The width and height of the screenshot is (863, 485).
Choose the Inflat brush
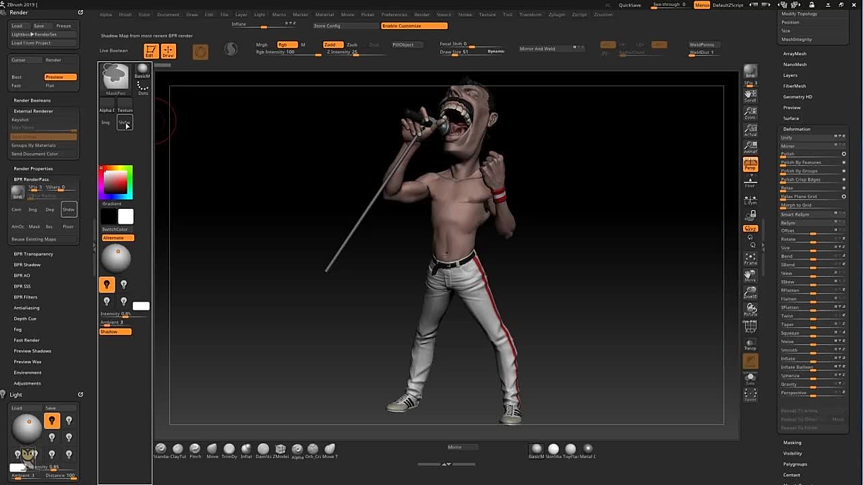point(246,450)
